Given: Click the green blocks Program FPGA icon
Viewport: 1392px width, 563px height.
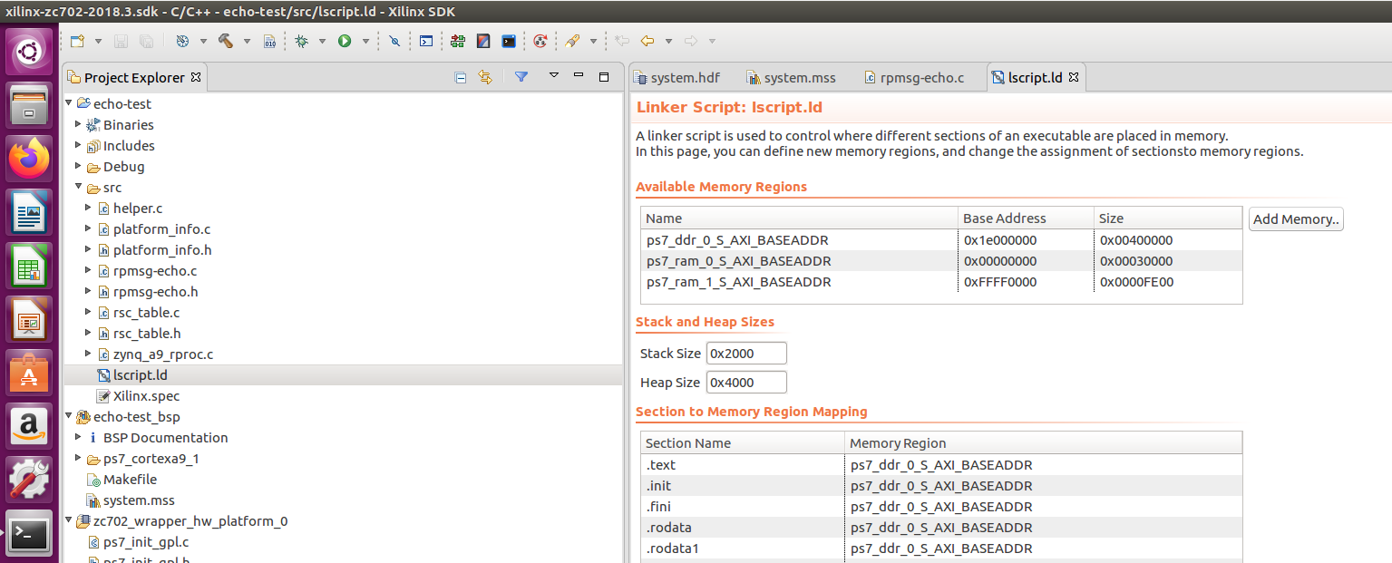Looking at the screenshot, I should click(x=457, y=41).
